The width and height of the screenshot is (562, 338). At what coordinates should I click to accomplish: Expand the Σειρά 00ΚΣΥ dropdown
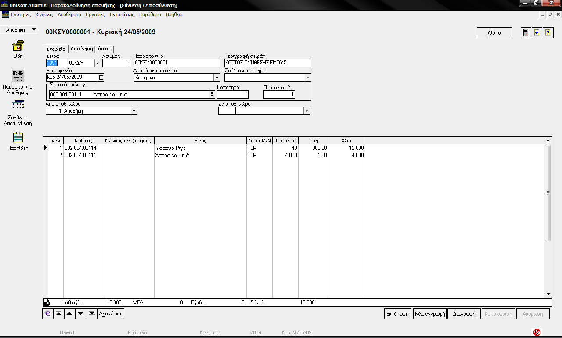click(x=97, y=63)
